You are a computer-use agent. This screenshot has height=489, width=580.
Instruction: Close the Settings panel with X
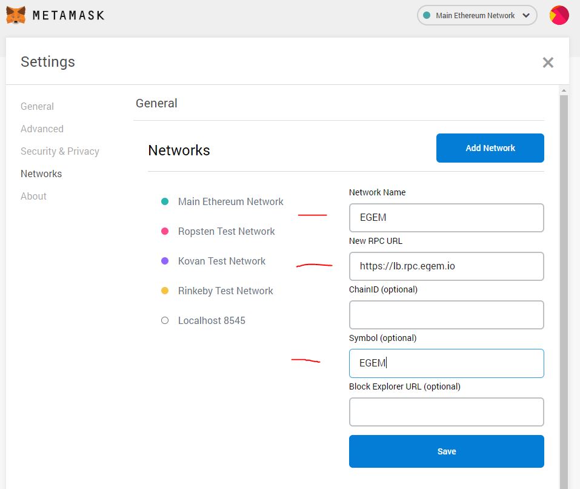coord(548,62)
